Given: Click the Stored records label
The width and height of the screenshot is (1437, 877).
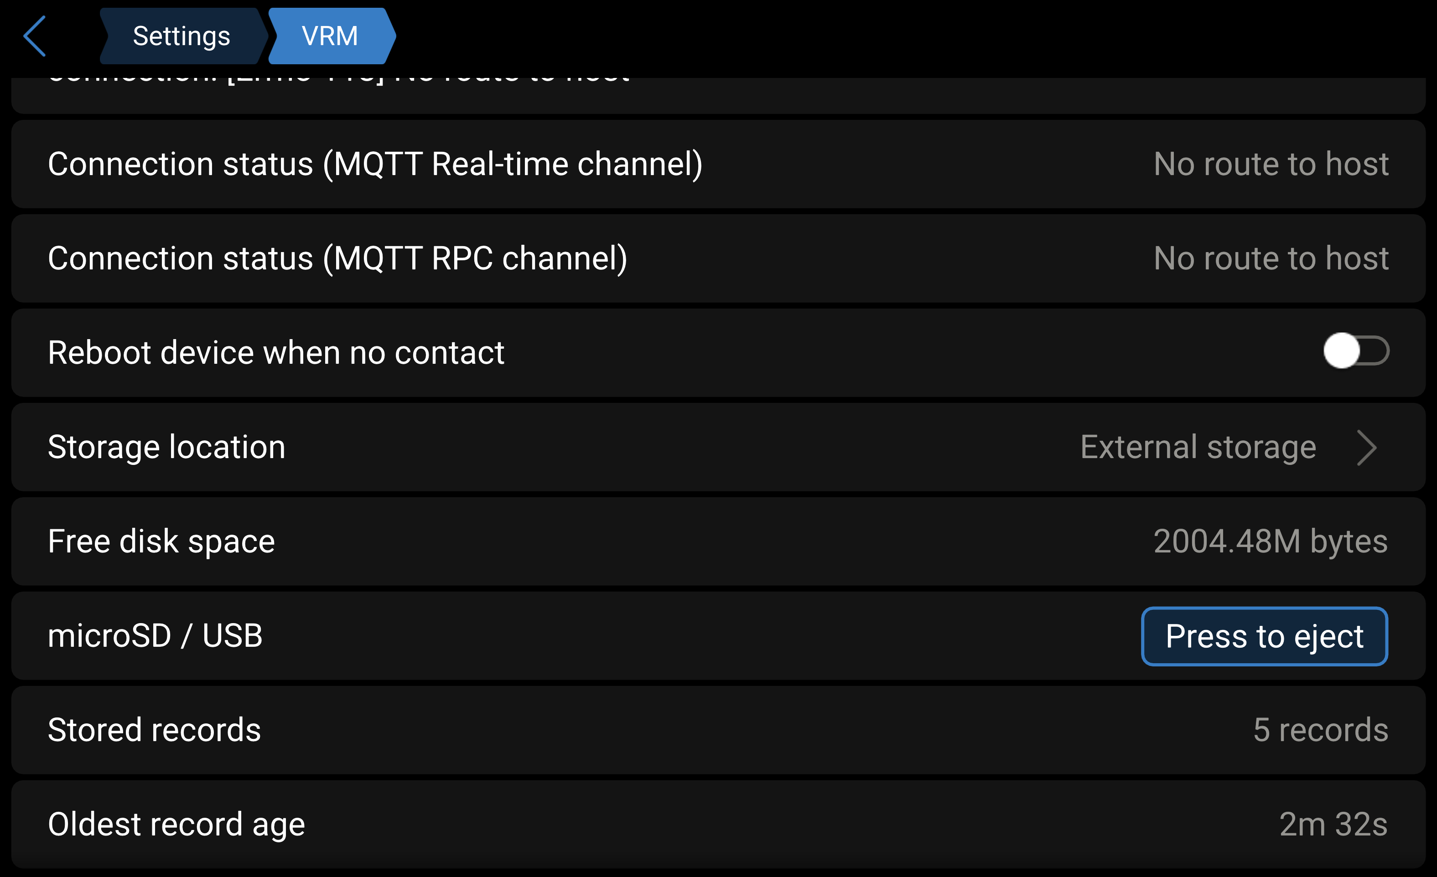Looking at the screenshot, I should point(155,730).
